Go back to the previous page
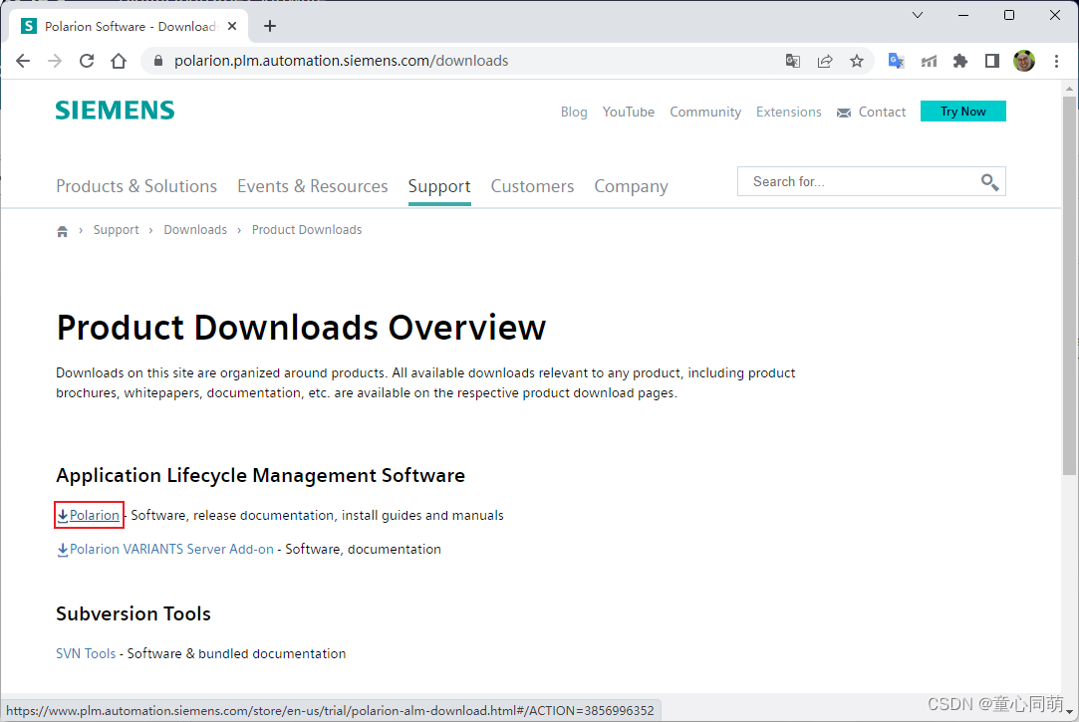The image size is (1079, 722). [23, 61]
